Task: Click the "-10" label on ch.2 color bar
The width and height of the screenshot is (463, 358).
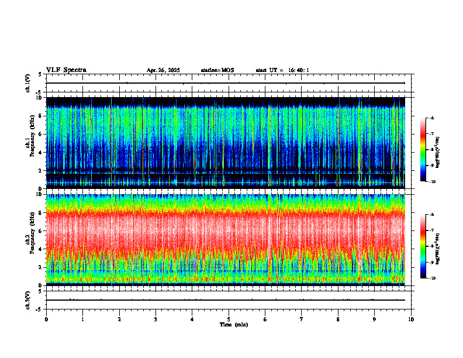Action: click(x=432, y=278)
